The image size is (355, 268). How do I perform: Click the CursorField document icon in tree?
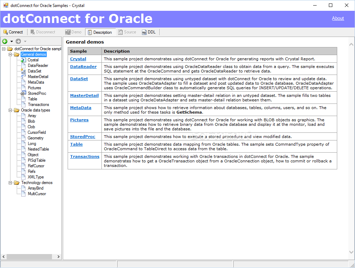point(23,132)
